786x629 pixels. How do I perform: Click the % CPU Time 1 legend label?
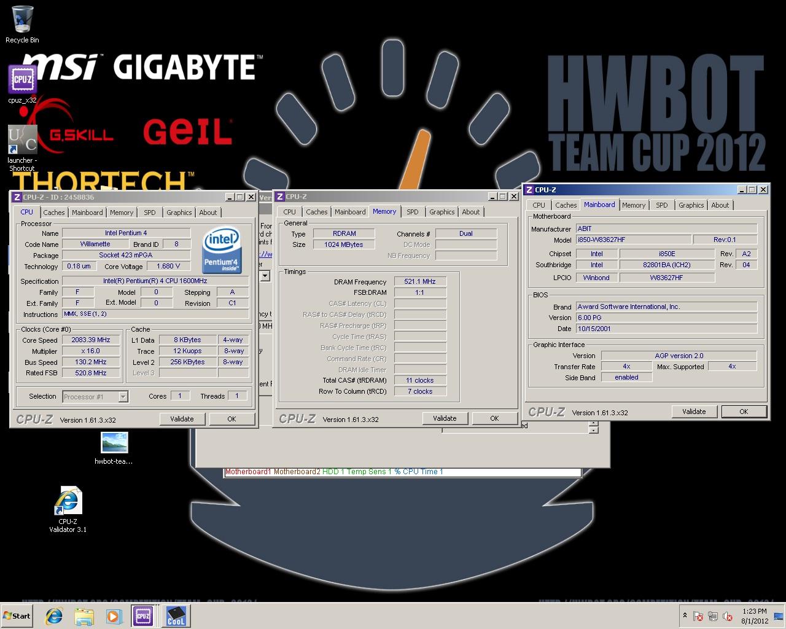point(418,472)
